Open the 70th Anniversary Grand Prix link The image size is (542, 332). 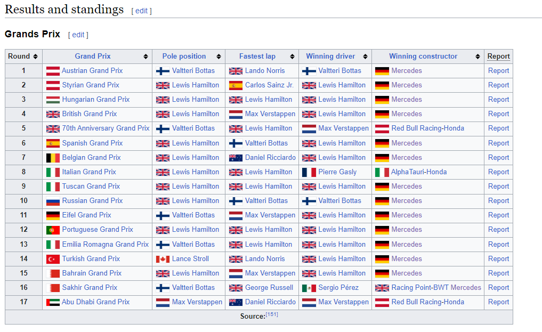(x=106, y=128)
